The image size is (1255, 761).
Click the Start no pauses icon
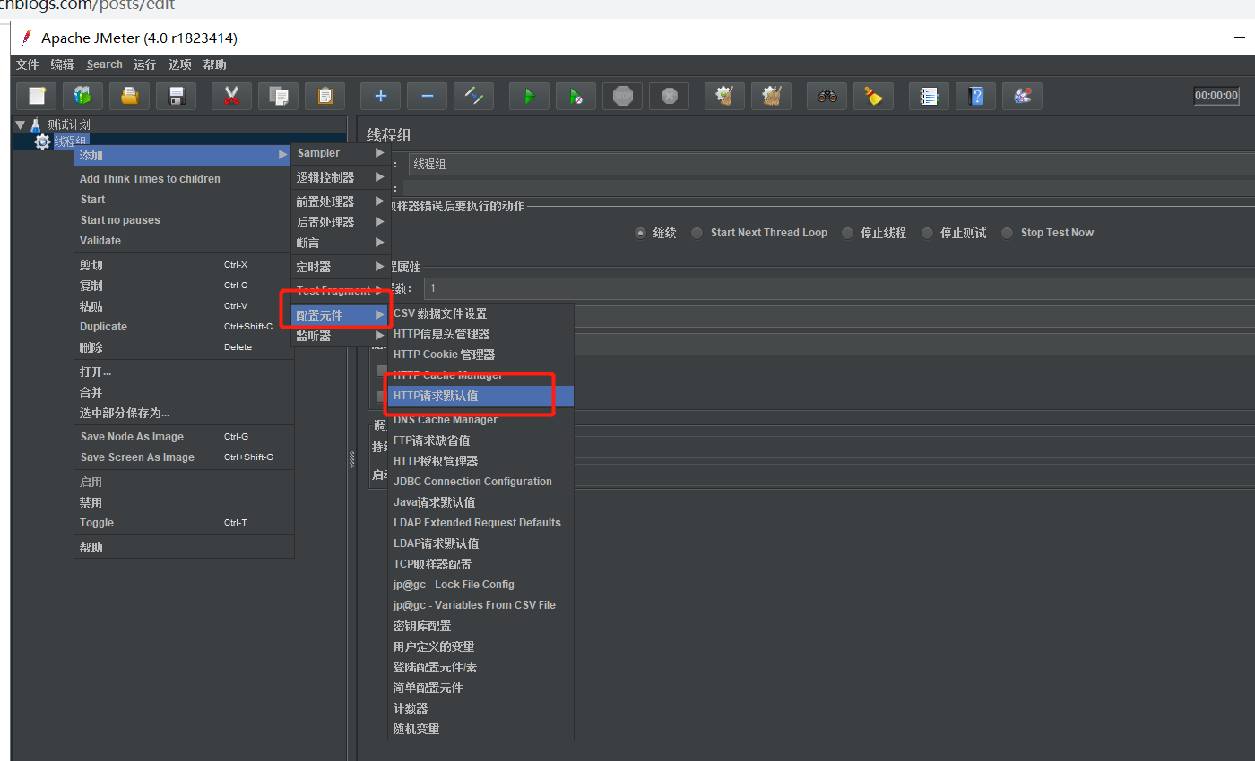(x=576, y=96)
